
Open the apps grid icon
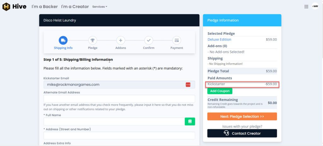306,7
